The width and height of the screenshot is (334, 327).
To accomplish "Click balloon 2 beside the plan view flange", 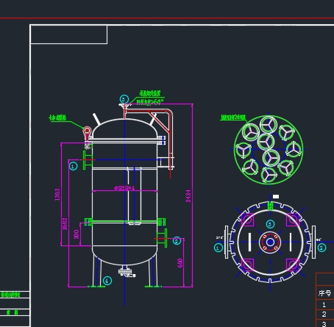I will 321,248.
